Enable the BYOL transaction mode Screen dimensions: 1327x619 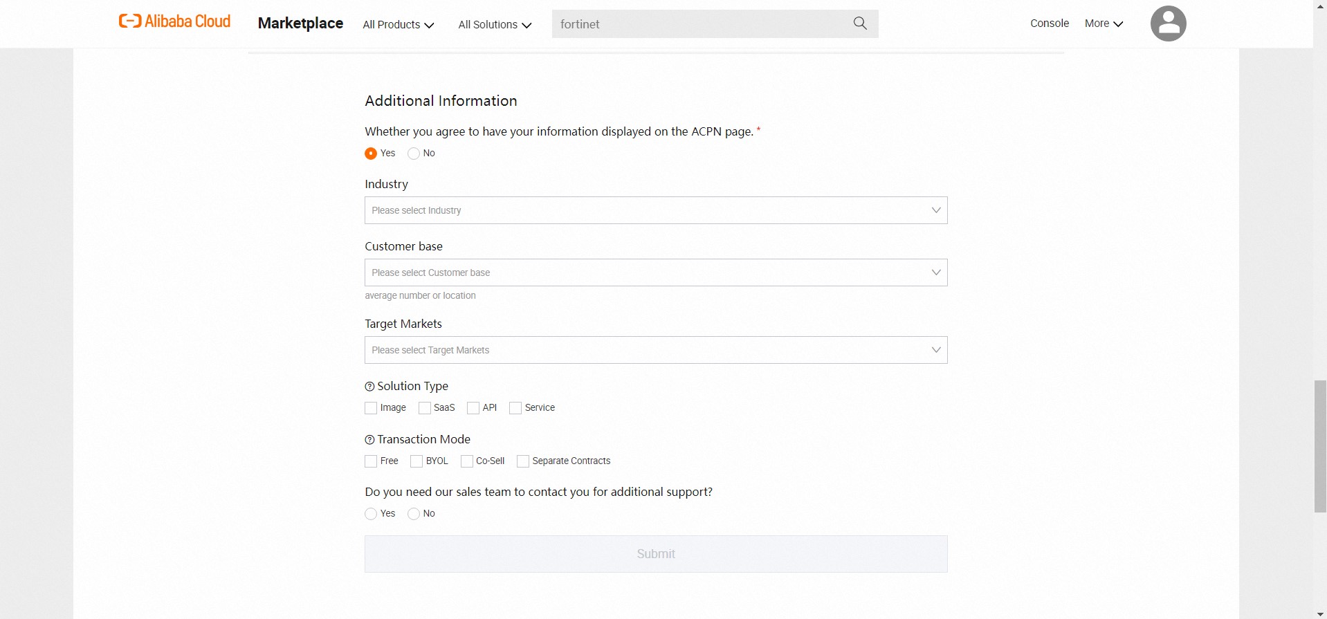(x=417, y=461)
